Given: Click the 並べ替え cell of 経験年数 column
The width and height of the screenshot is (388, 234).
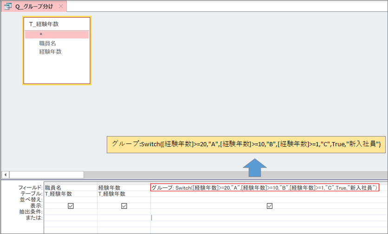Looking at the screenshot, I should [124, 200].
